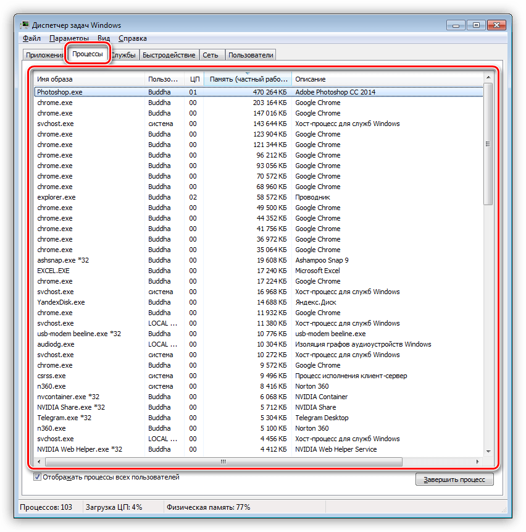Click the horizontal scrollbar right arrow
526x532 pixels.
point(478,462)
